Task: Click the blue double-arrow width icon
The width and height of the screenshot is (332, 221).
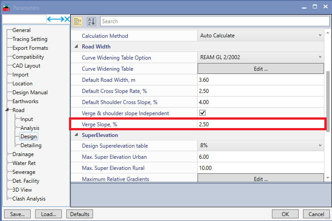Action: click(56, 19)
